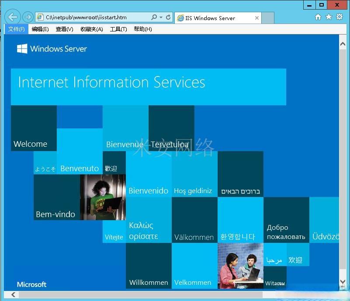Image resolution: width=350 pixels, height=301 pixels.
Task: Open a new blank tab button
Action: point(267,18)
